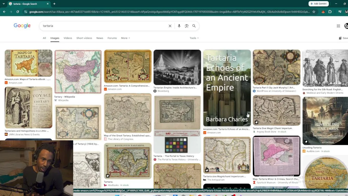348x196 pixels.
Task: Open the Silk Road engraved figures image
Action: coord(325,68)
